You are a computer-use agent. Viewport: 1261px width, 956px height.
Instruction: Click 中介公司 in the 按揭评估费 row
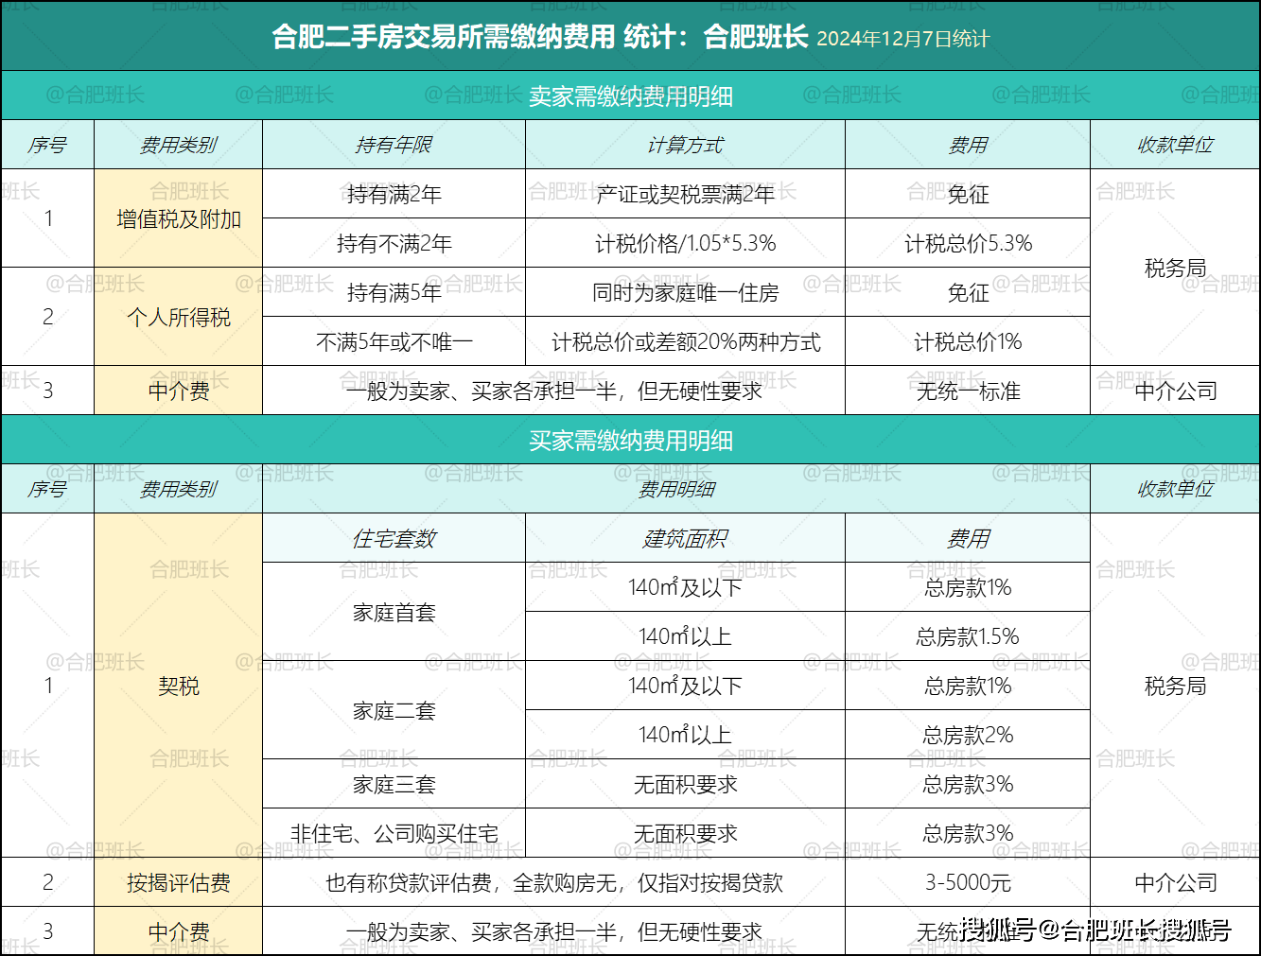[x=1175, y=882]
